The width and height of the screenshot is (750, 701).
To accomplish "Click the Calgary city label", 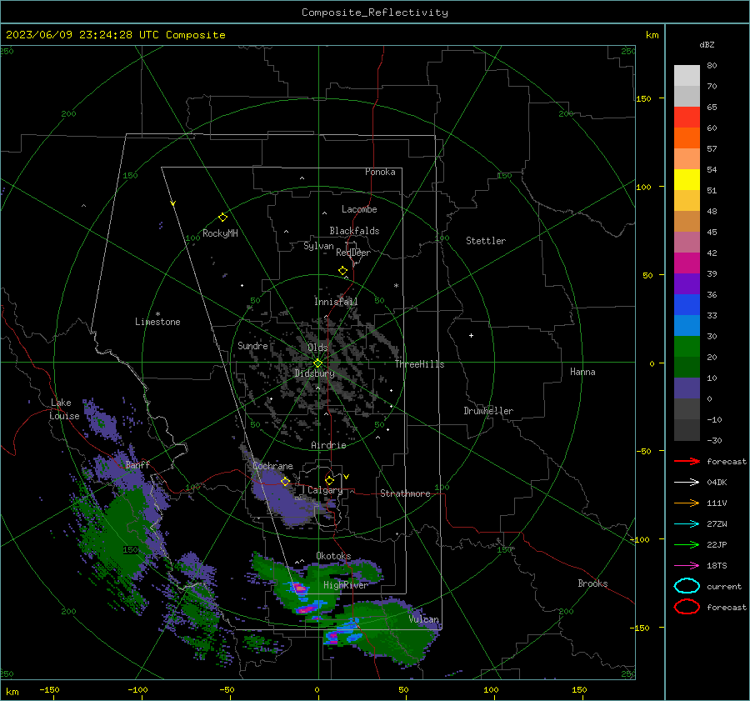I will (x=325, y=490).
